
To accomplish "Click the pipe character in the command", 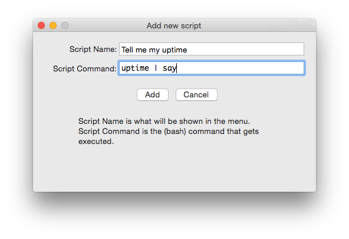I will point(156,68).
